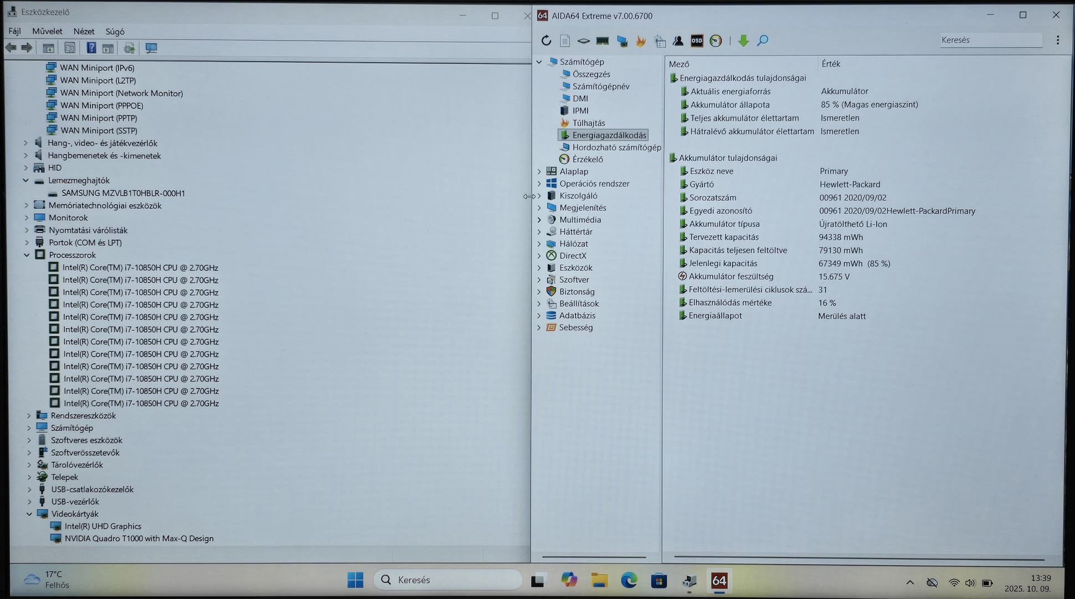Click the gauge sensor panel icon
The width and height of the screenshot is (1075, 599).
tap(716, 40)
